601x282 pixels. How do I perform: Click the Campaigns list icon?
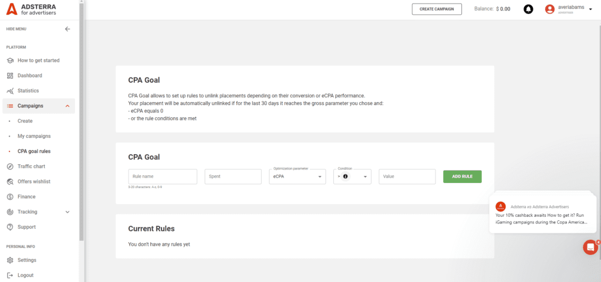(11, 106)
